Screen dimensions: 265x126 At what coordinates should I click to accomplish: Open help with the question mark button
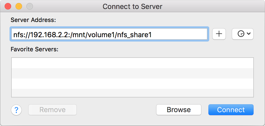pyautogui.click(x=16, y=110)
